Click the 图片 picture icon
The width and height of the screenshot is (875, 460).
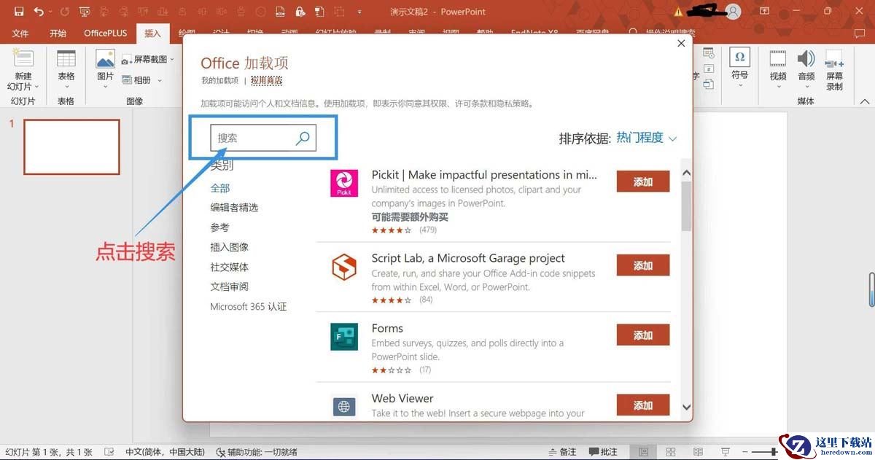pyautogui.click(x=105, y=59)
